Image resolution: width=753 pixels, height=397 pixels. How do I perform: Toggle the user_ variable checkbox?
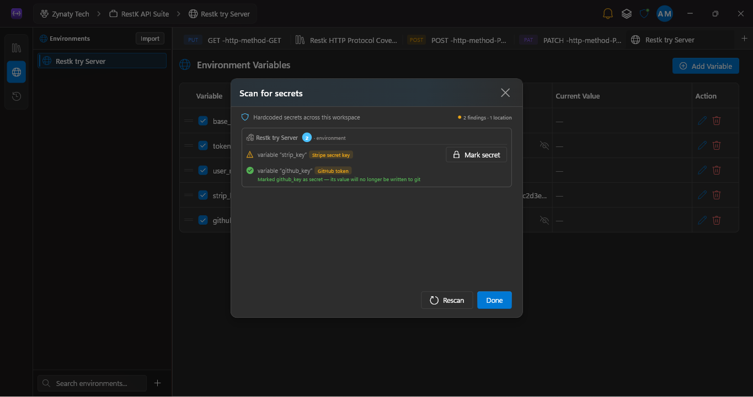(203, 170)
